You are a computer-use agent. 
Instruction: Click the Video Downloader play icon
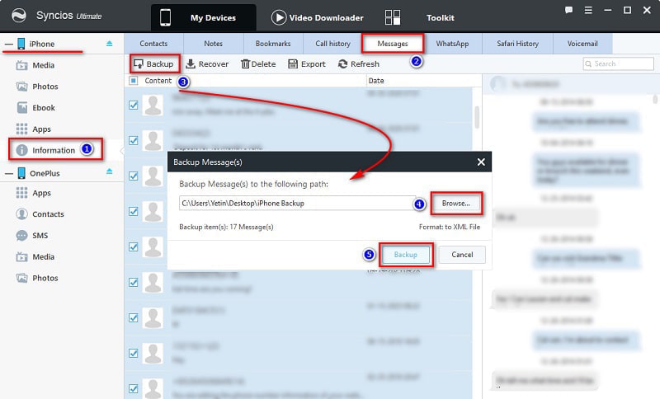(x=279, y=17)
